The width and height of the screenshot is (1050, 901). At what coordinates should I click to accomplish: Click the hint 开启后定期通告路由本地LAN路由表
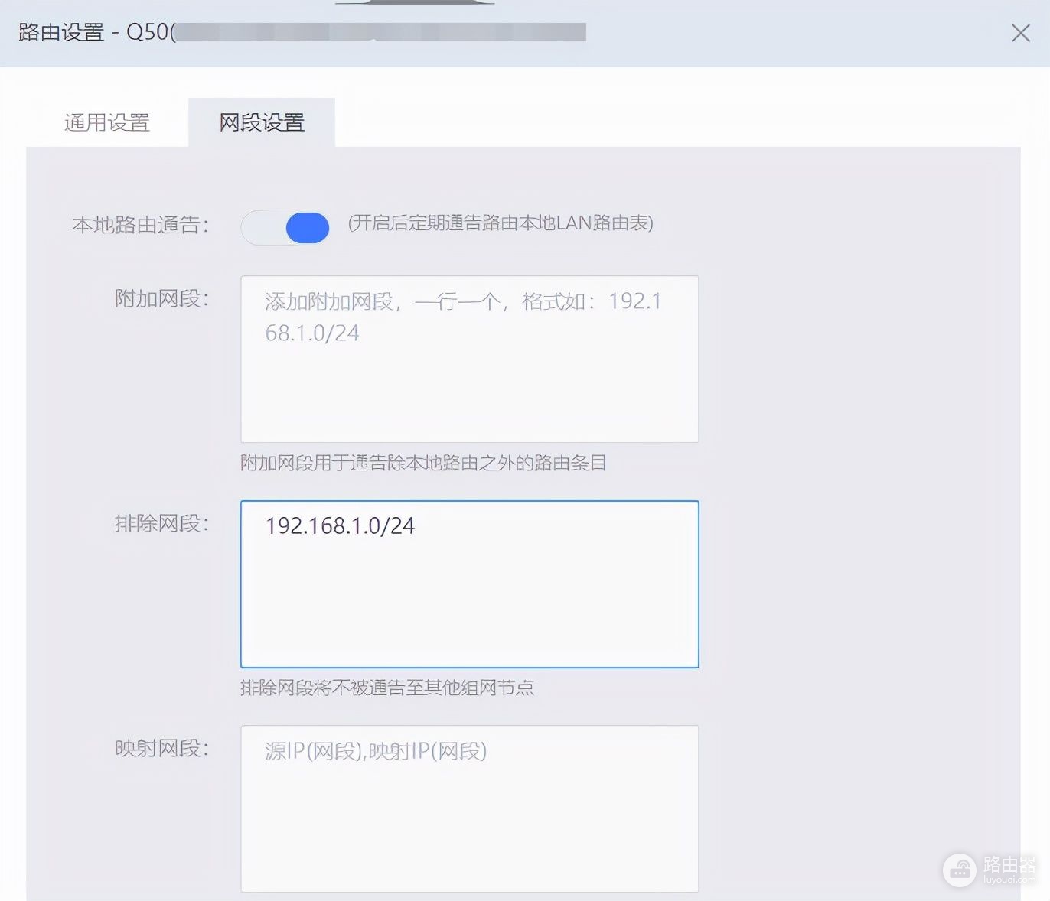tap(501, 223)
